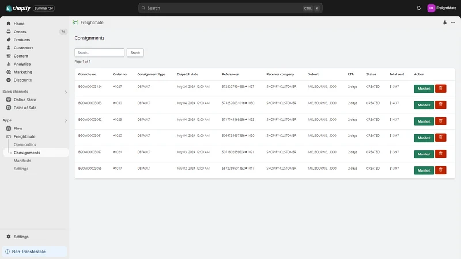Click the Connote no. column header

click(88, 74)
